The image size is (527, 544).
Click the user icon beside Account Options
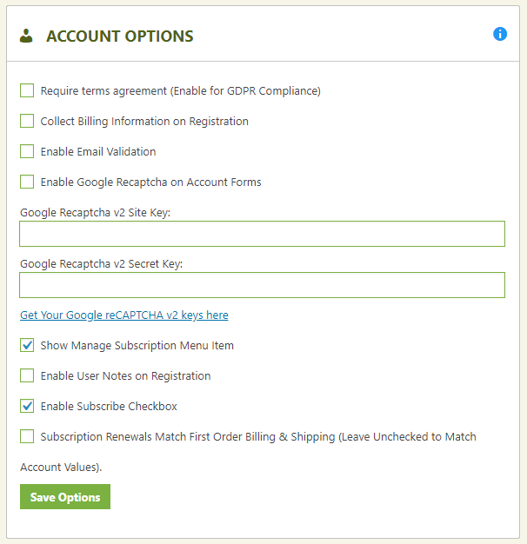click(x=26, y=36)
